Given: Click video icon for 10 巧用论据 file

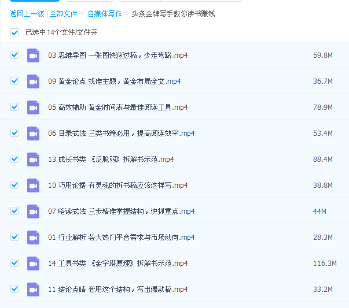Looking at the screenshot, I should (33, 185).
